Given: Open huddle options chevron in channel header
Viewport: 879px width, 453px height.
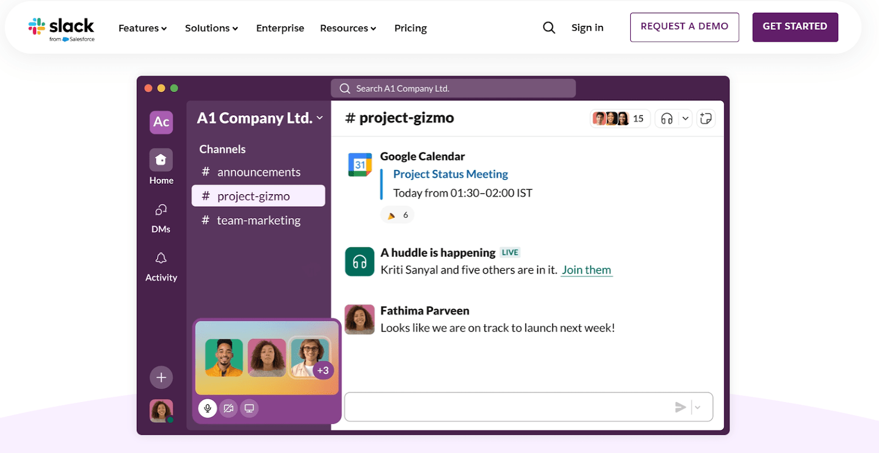Looking at the screenshot, I should click(x=685, y=118).
